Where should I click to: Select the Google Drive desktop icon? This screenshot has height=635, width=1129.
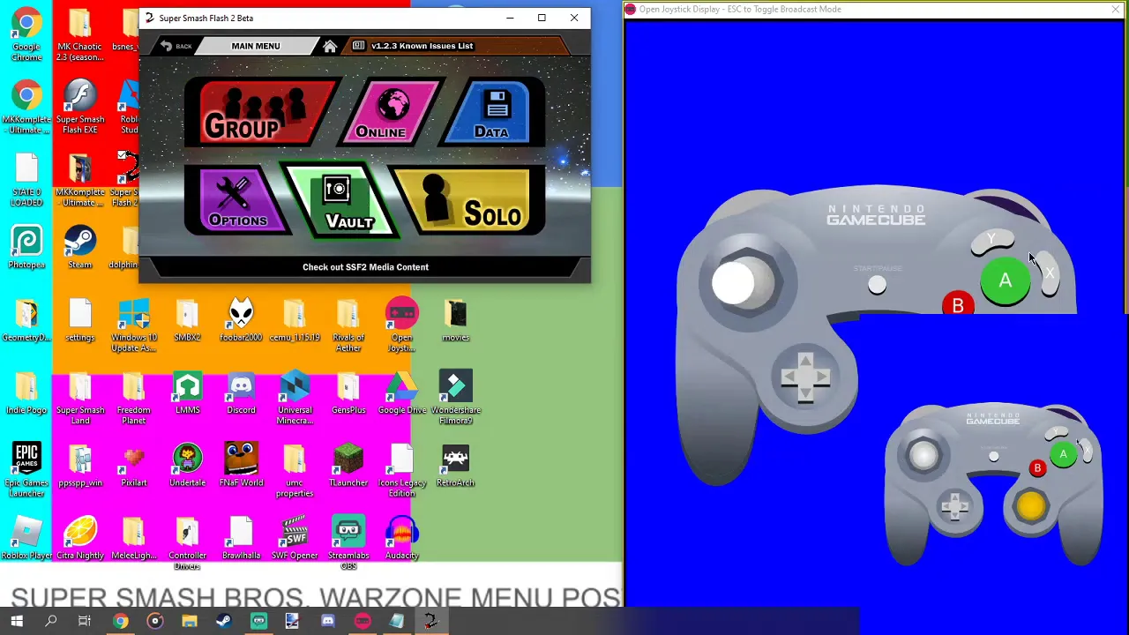(401, 393)
